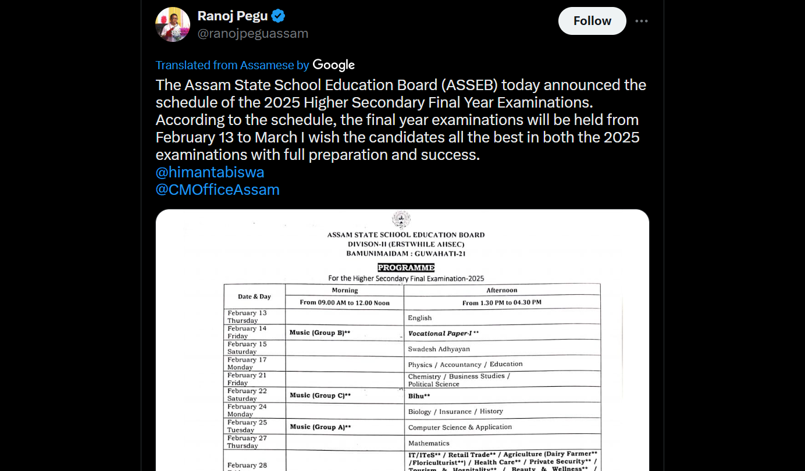805x471 pixels.
Task: Open Ranoj Pegu's profile picture
Action: coord(172,24)
